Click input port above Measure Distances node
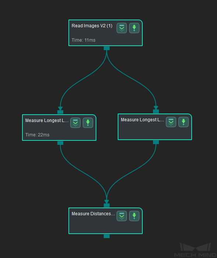The width and height of the screenshot is (217, 258). click(107, 205)
